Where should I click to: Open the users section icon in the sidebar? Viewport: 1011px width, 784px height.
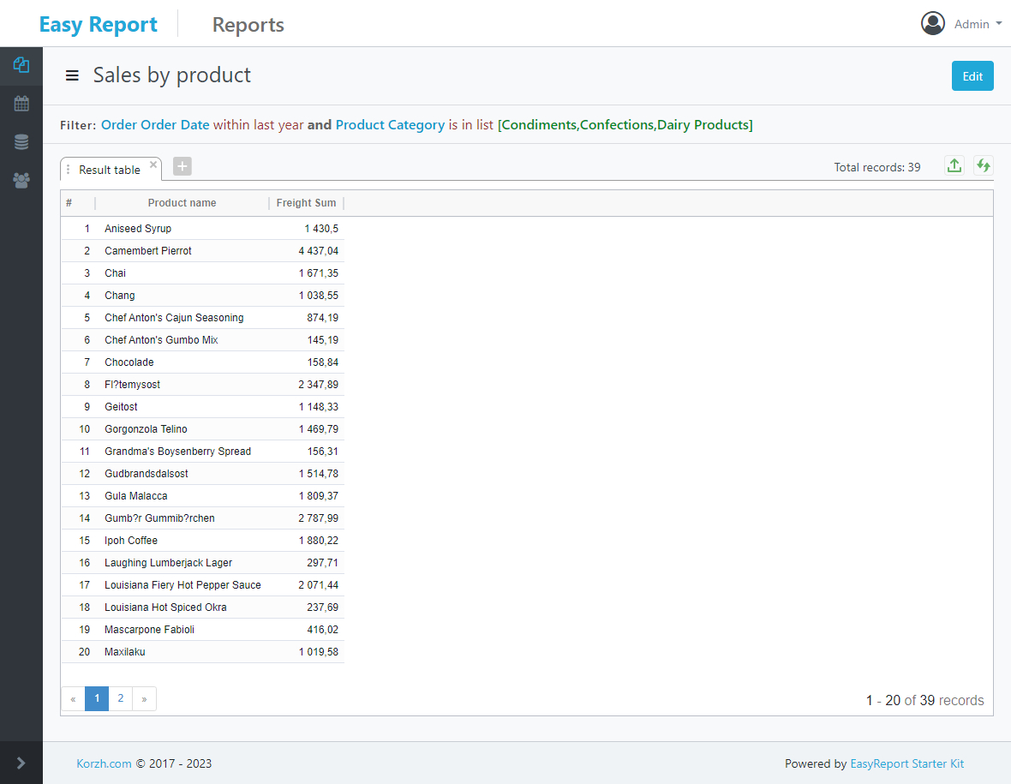pyautogui.click(x=21, y=180)
